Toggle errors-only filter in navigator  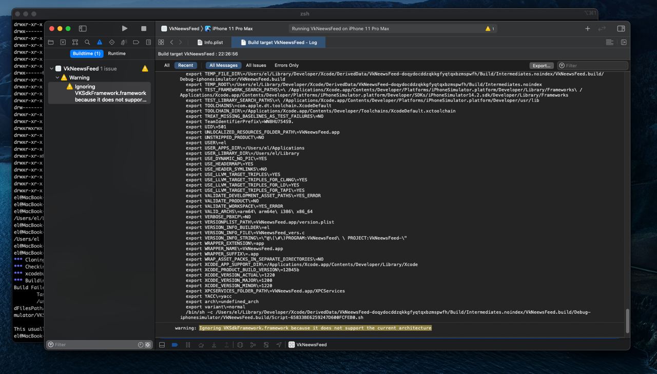coord(148,345)
